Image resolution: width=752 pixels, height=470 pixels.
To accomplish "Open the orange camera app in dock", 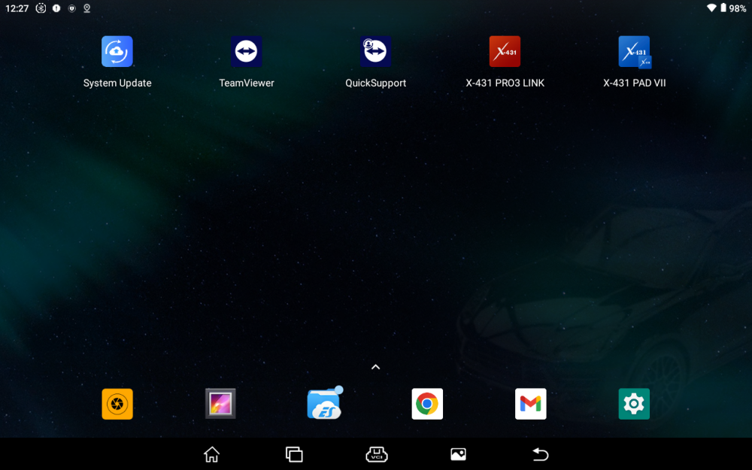I will coord(117,404).
